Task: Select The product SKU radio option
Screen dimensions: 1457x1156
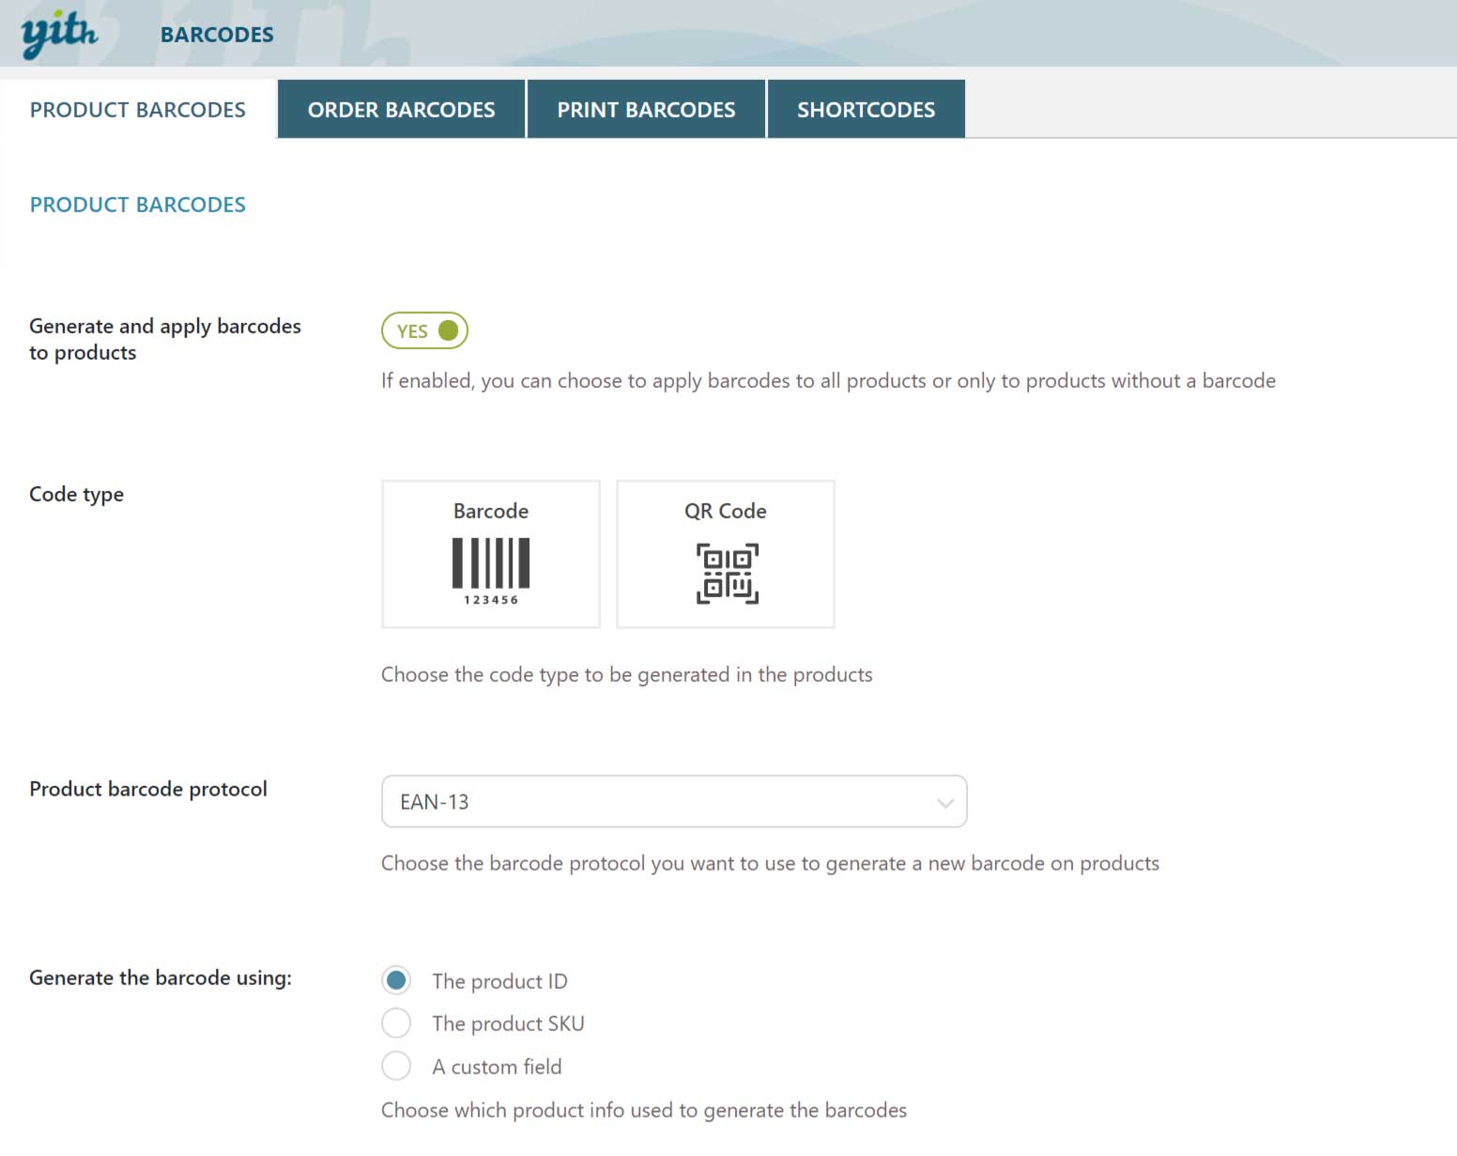Action: 396,1024
